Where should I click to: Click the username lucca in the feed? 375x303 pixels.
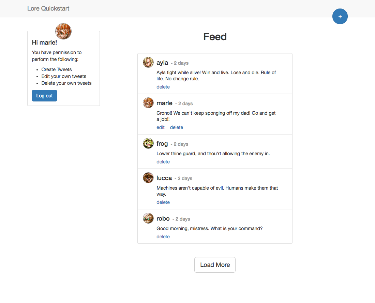(x=164, y=178)
